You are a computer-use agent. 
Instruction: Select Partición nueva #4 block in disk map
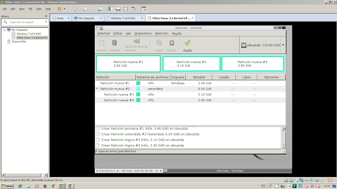point(252,64)
